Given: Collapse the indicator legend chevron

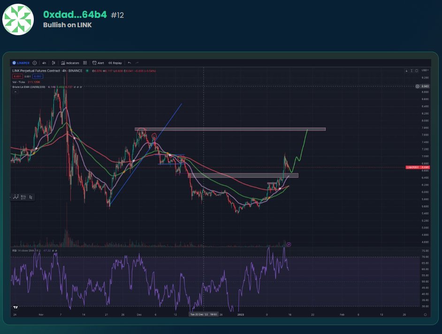Looking at the screenshot, I should click(x=15, y=91).
